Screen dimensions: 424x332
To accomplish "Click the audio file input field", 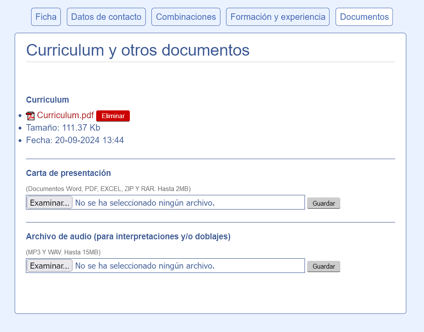I will point(188,266).
